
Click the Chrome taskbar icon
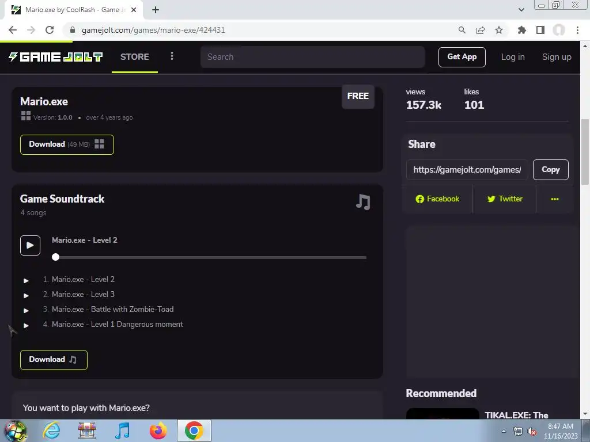coord(194,430)
